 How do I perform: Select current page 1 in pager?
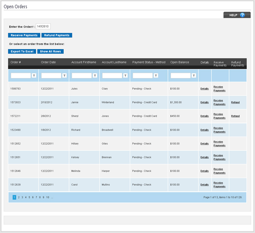(14, 197)
